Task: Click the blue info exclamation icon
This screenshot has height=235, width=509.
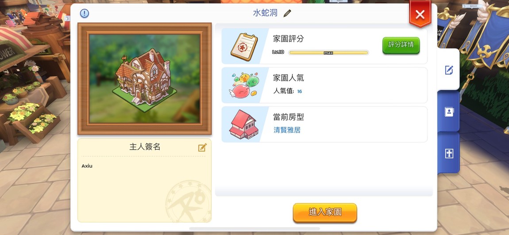Action: click(85, 13)
